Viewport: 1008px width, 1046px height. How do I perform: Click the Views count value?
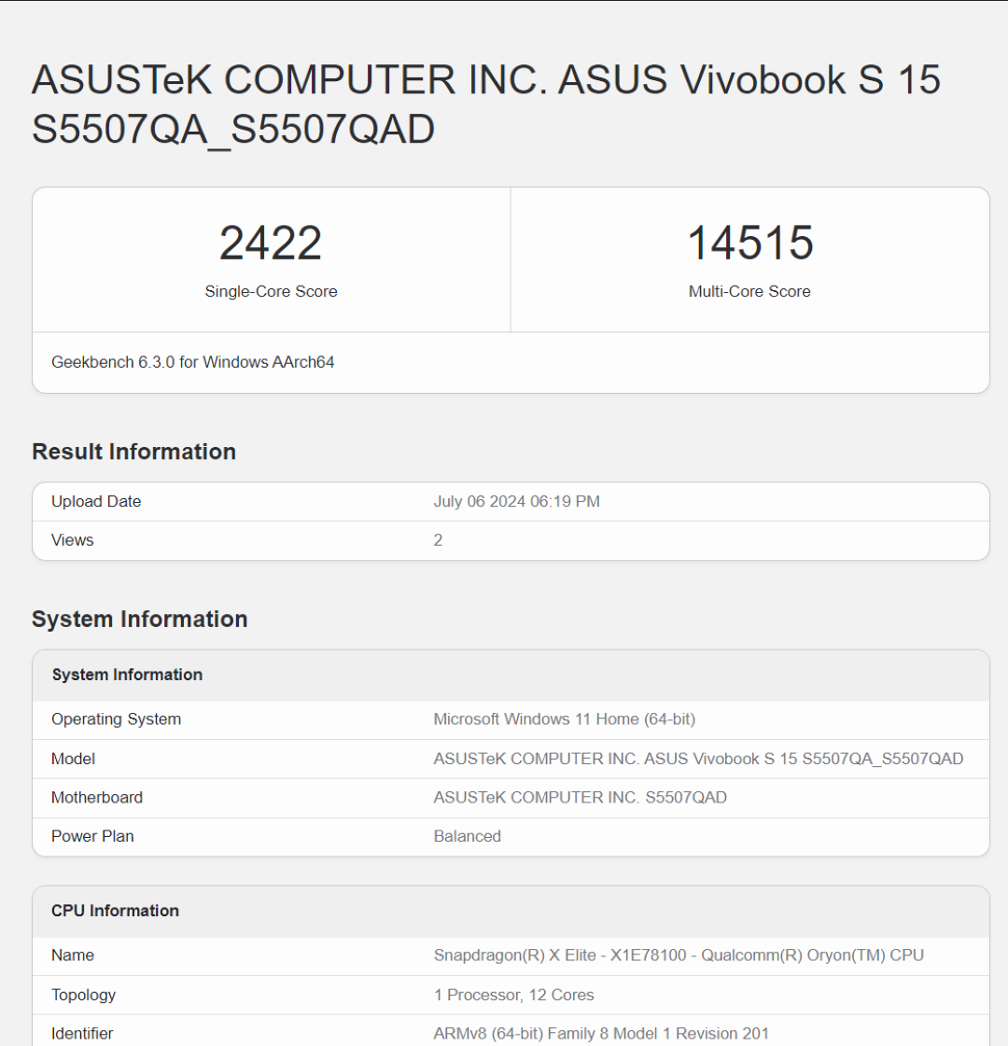click(438, 540)
